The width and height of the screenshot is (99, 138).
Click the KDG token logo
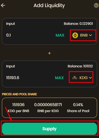tap(75, 78)
